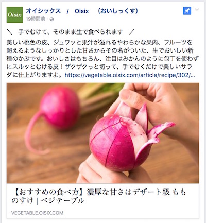Click the globe public audience icon
The image size is (206, 223).
(x=51, y=19)
